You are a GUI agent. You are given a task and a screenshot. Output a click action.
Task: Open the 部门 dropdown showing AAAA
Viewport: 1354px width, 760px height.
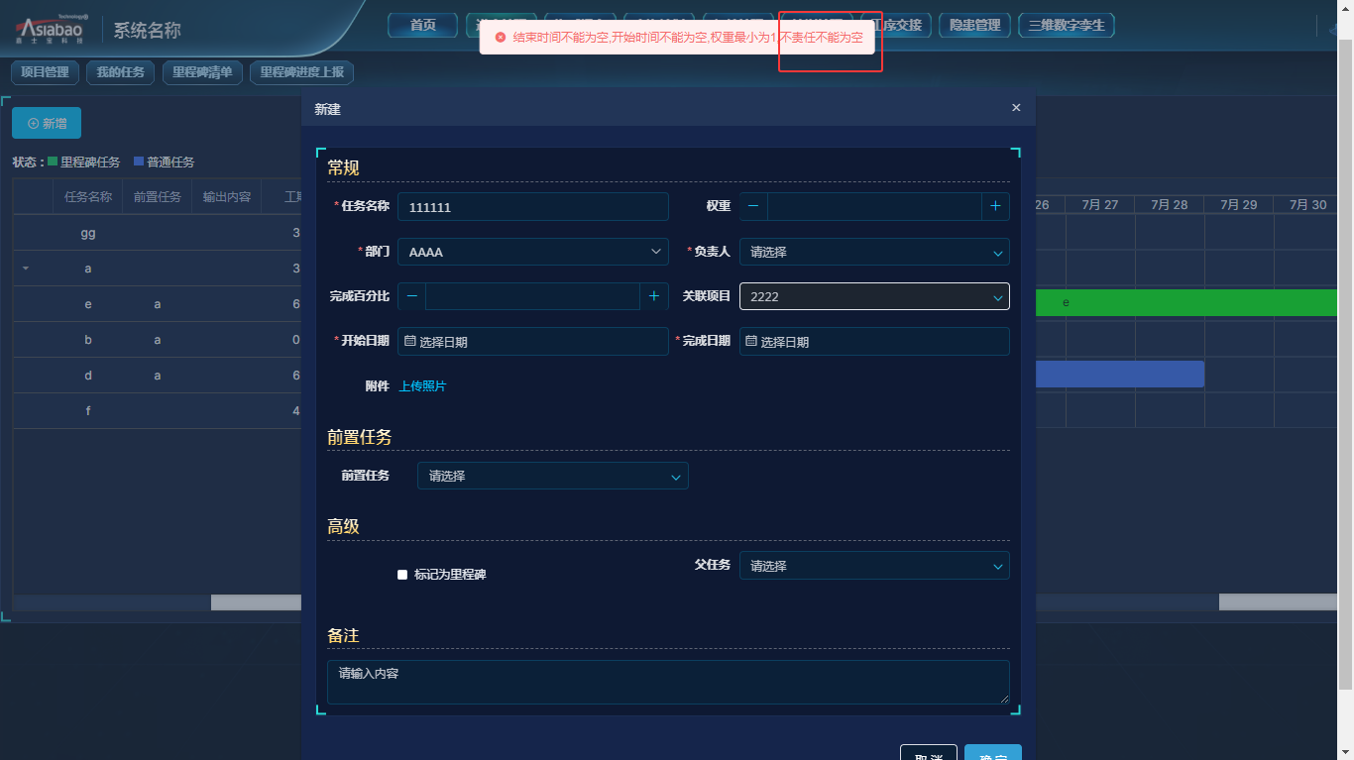click(533, 252)
